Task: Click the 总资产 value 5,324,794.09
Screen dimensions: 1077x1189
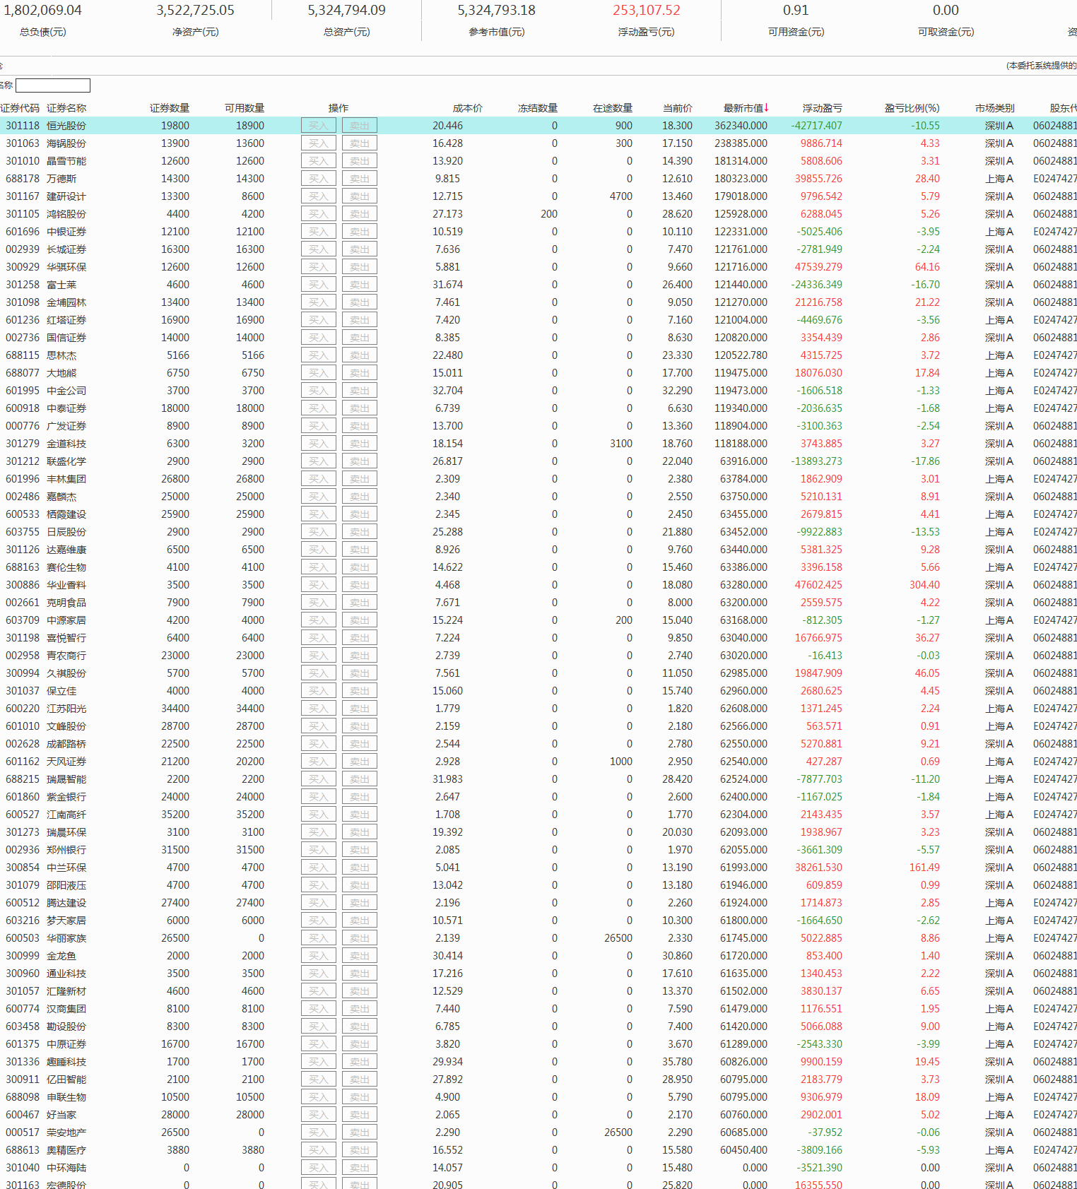Action: click(346, 11)
